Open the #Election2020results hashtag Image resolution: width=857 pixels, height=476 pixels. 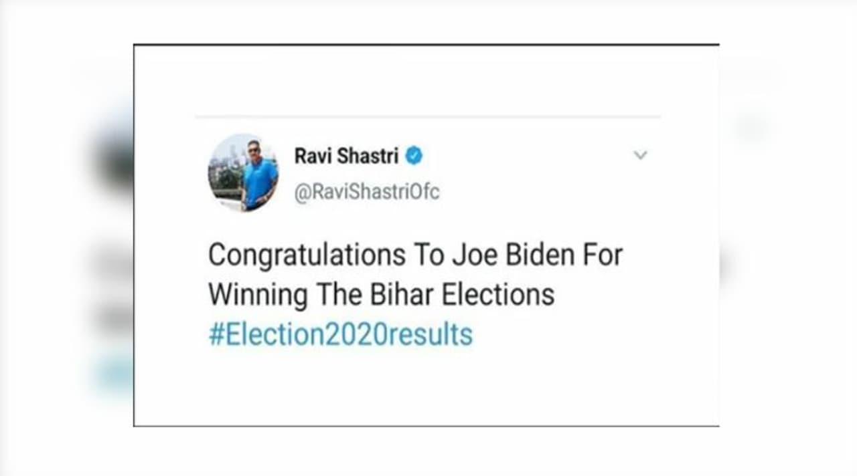(x=340, y=334)
